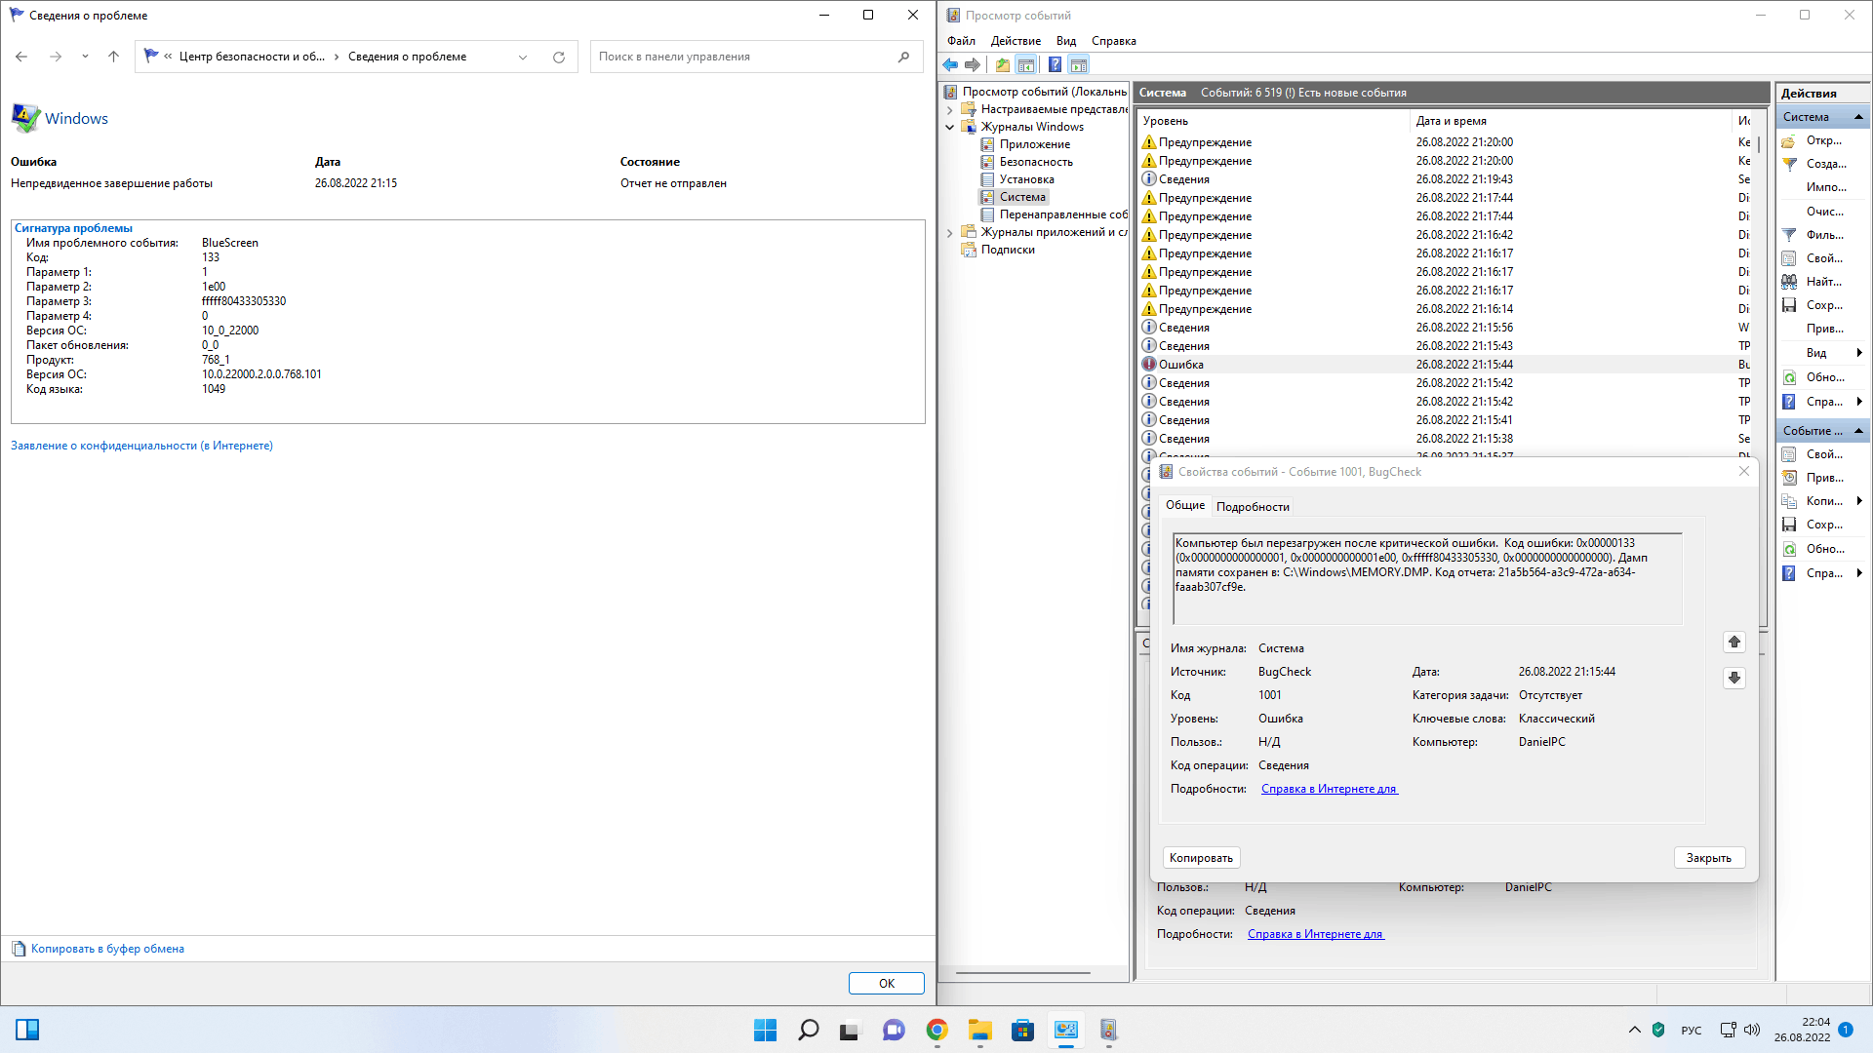Viewport: 1873px width, 1053px height.
Task: Refresh the problem details address bar
Action: [x=559, y=58]
